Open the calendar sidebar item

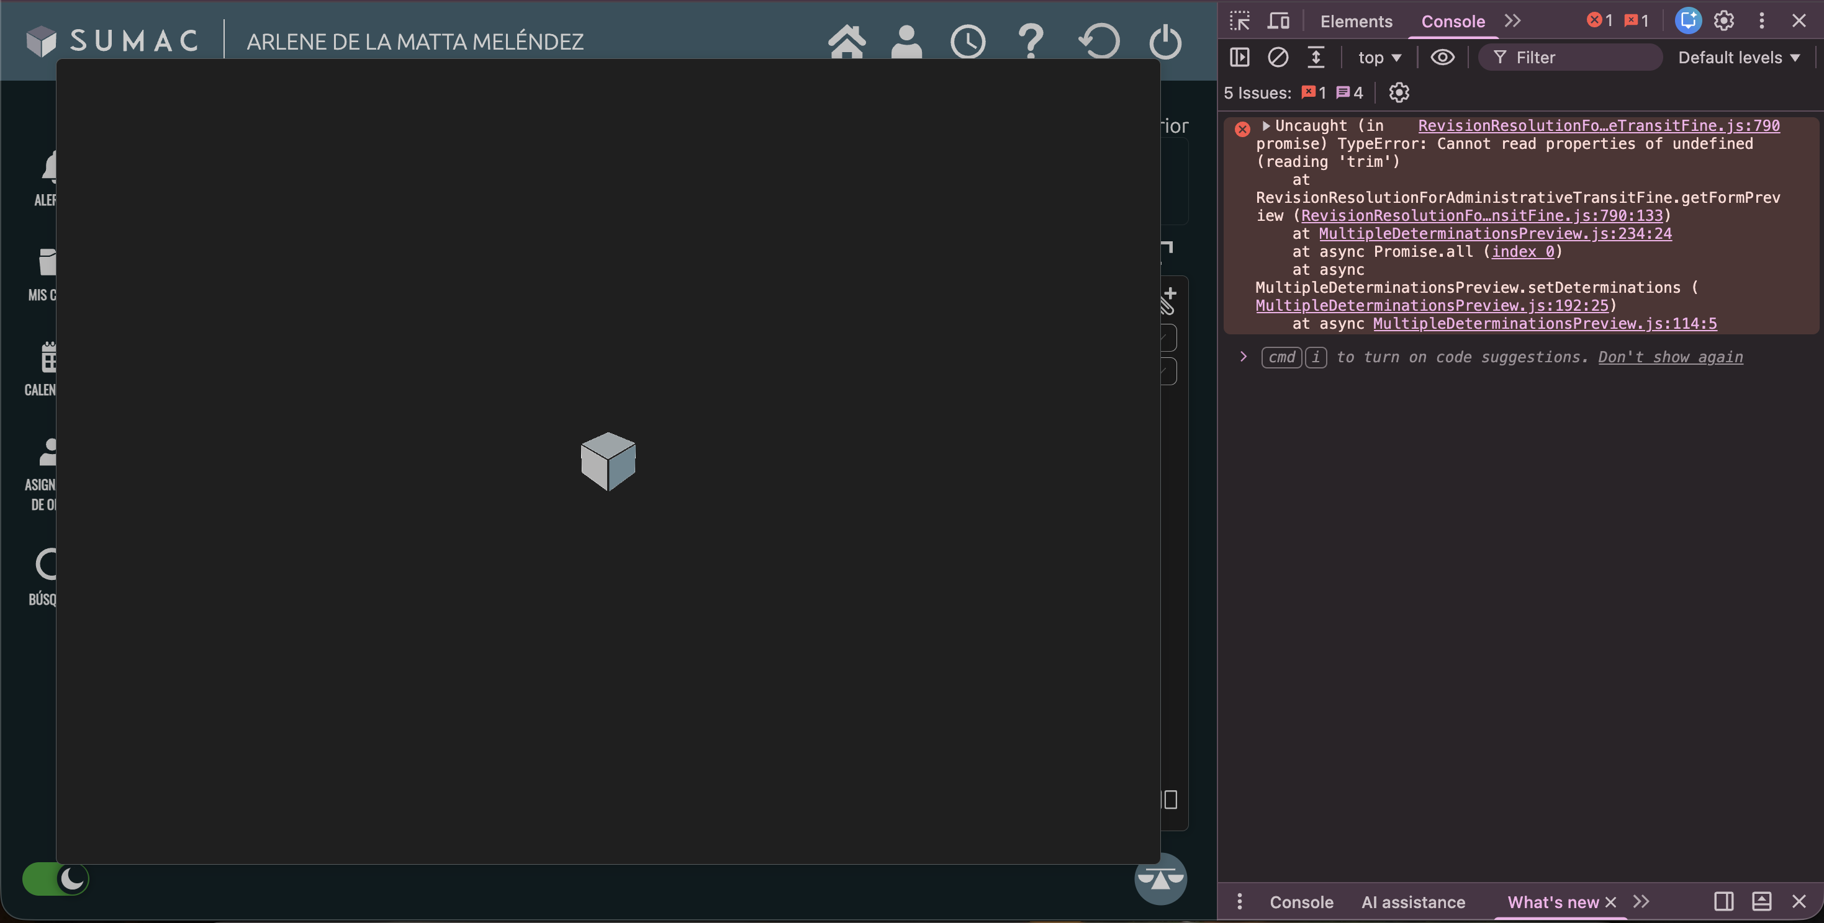click(x=41, y=369)
